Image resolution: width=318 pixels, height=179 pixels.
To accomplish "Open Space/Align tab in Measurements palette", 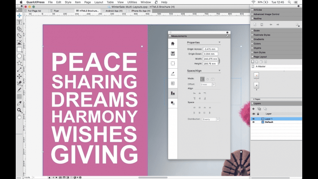I will 173,93.
